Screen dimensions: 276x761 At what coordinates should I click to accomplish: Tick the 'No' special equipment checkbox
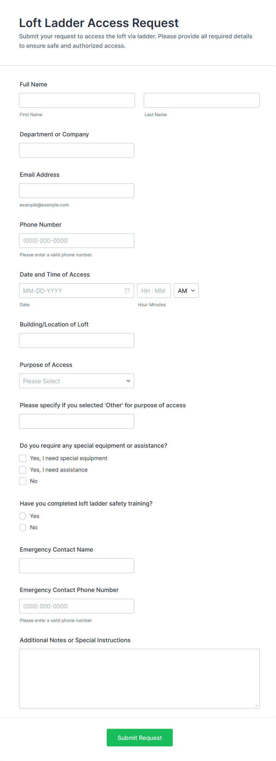point(23,481)
